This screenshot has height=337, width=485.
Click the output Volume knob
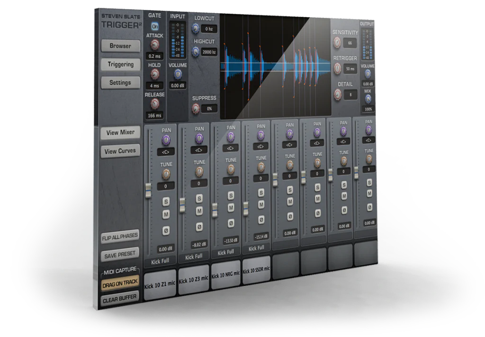click(x=368, y=74)
